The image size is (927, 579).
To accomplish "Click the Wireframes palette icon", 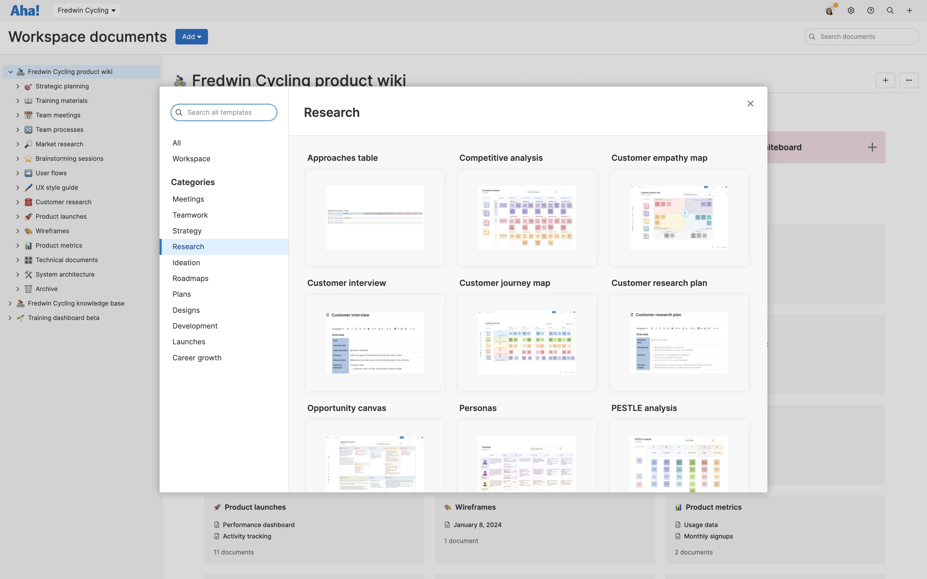I will coord(28,231).
